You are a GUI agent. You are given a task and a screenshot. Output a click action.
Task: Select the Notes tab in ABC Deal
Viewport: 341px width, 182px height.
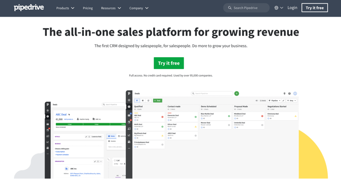[x=112, y=136]
